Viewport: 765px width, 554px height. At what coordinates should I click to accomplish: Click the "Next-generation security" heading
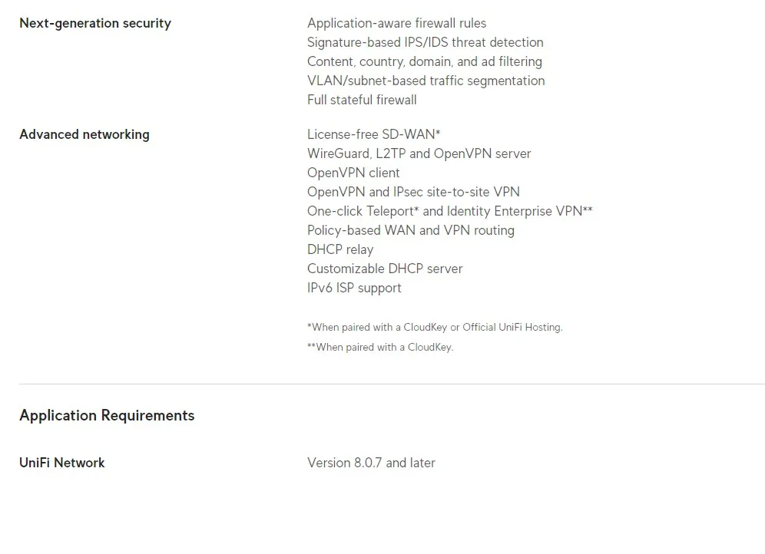tap(95, 23)
